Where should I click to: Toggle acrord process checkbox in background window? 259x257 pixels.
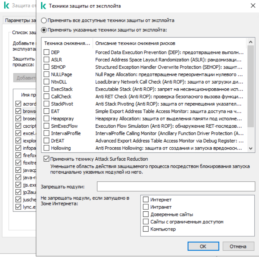(x=18, y=104)
